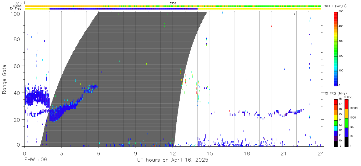361x166 pixels.
Task: Click the NOISE legend title
Action: point(348,97)
